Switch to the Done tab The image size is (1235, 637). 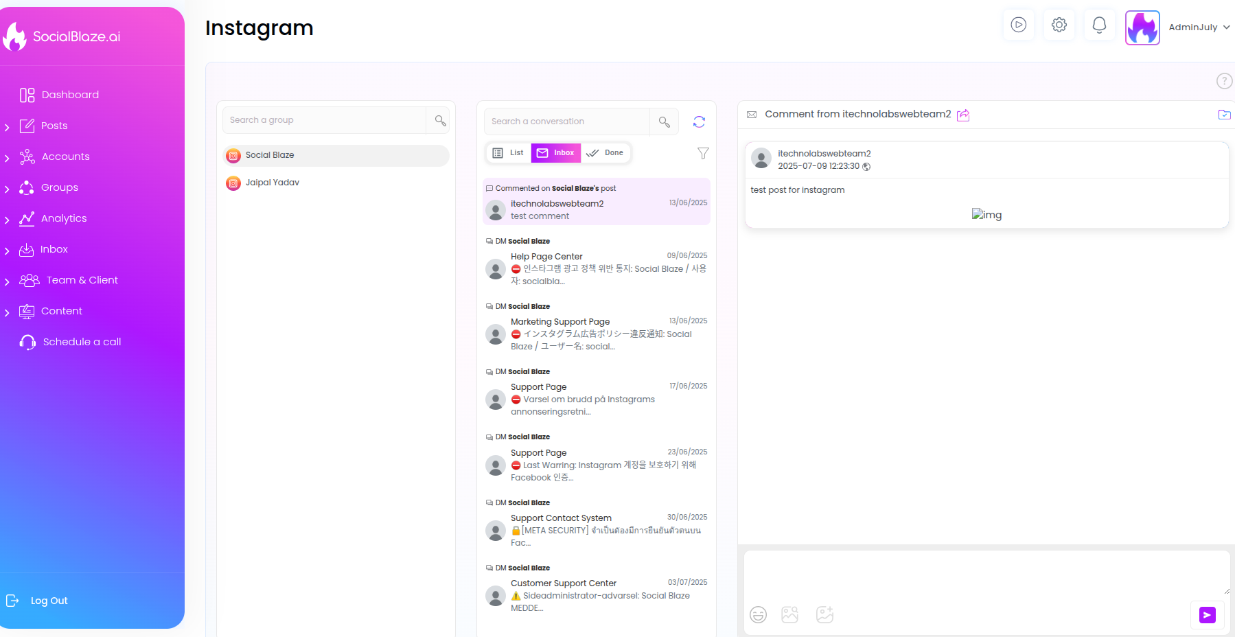(605, 153)
